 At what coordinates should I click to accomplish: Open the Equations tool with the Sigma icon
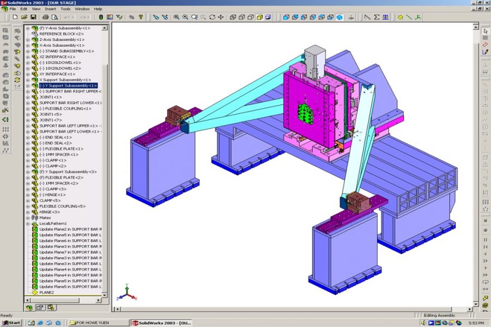click(376, 17)
